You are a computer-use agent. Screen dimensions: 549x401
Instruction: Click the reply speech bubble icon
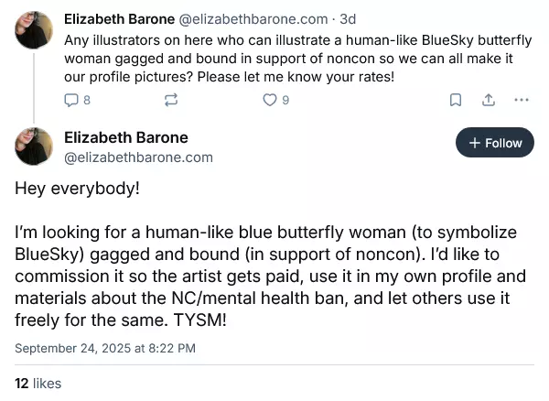(71, 100)
